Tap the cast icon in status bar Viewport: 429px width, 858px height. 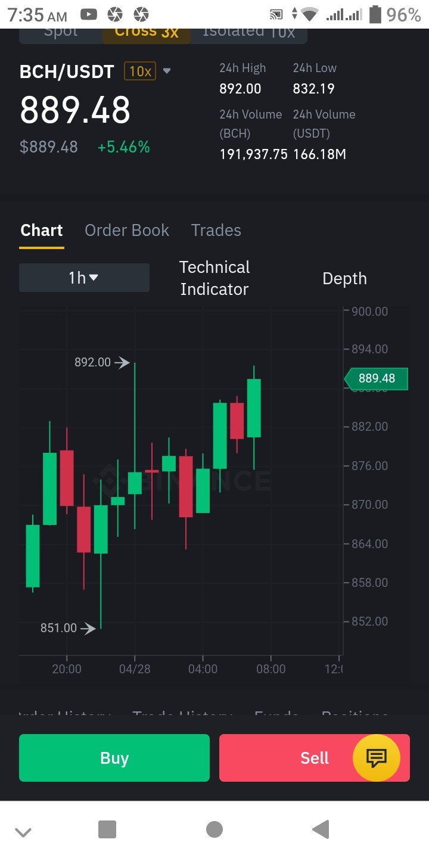click(x=276, y=15)
